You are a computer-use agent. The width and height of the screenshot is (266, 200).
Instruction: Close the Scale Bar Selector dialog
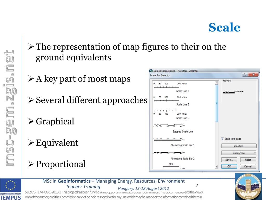click(253, 74)
